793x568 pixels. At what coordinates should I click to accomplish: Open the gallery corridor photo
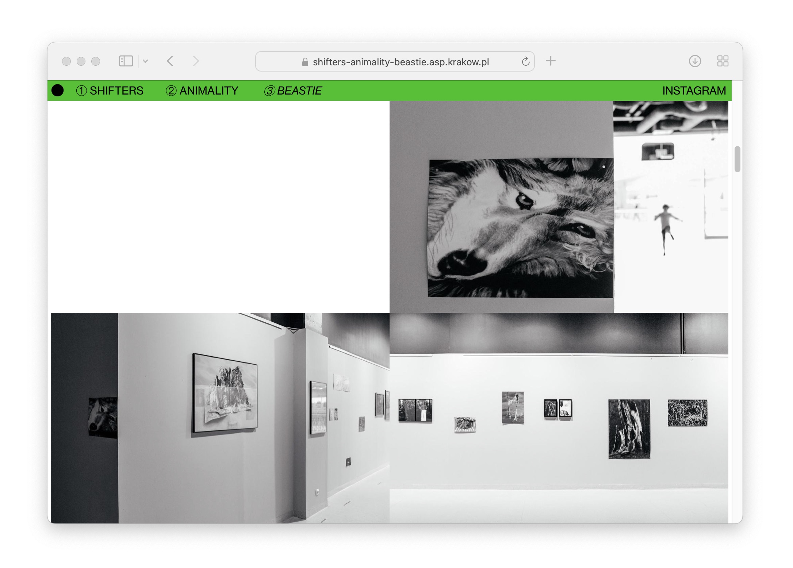pyautogui.click(x=220, y=418)
